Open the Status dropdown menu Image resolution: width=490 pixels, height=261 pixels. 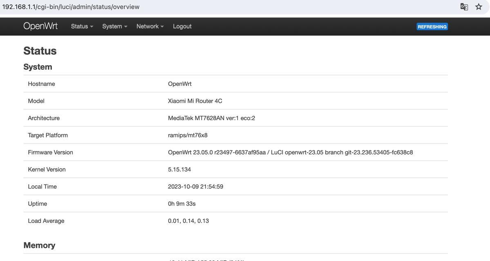pyautogui.click(x=82, y=27)
